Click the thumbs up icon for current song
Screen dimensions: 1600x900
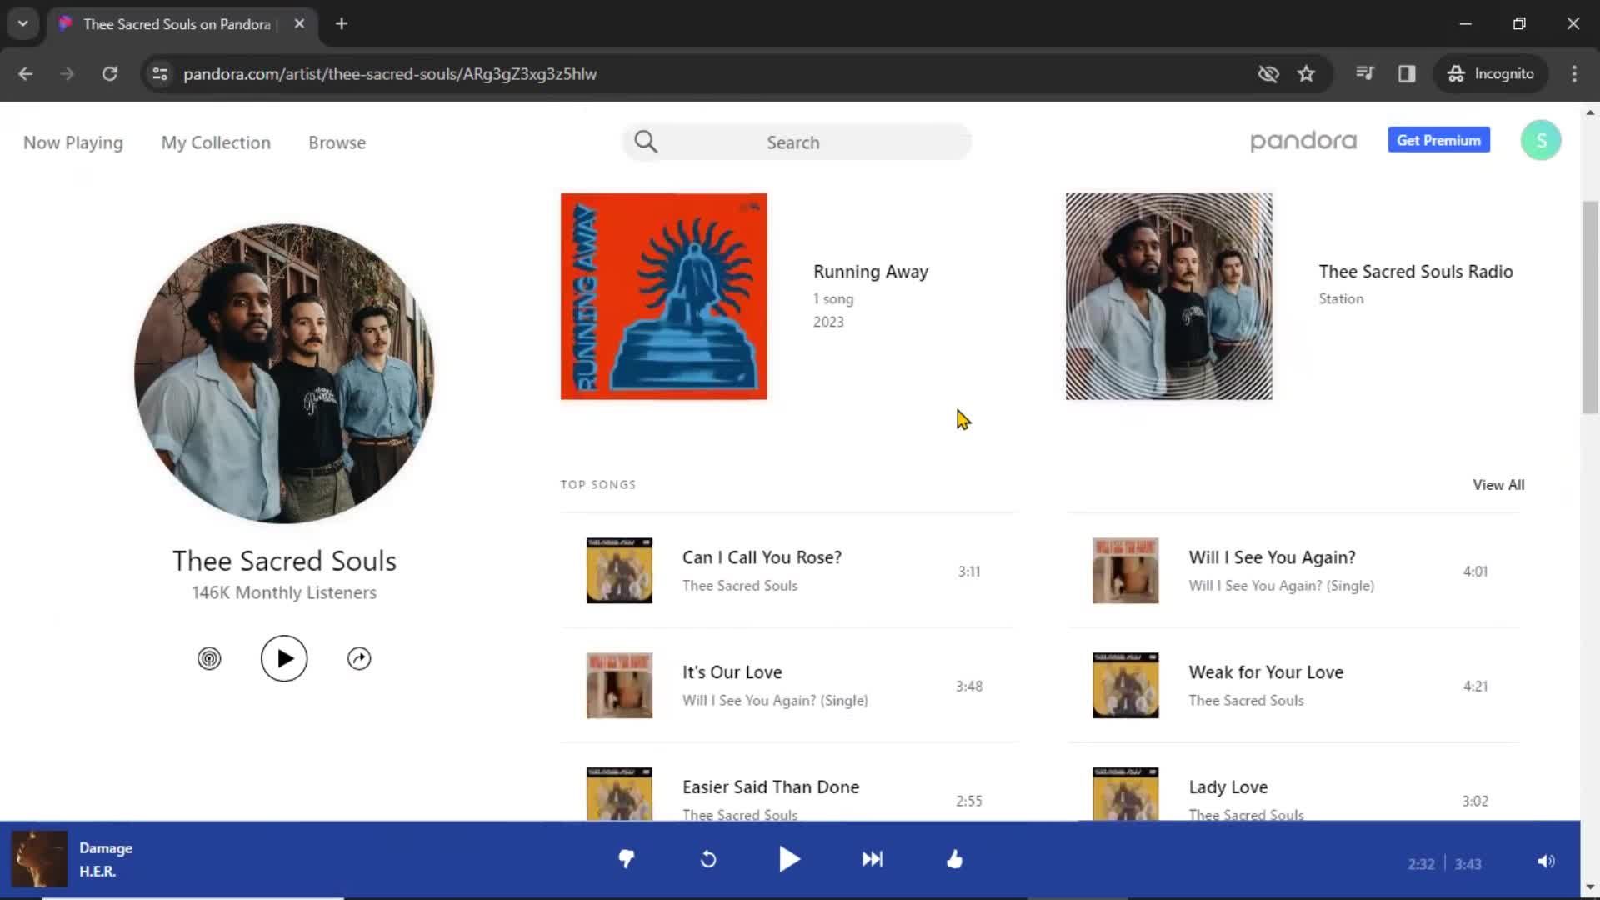954,859
